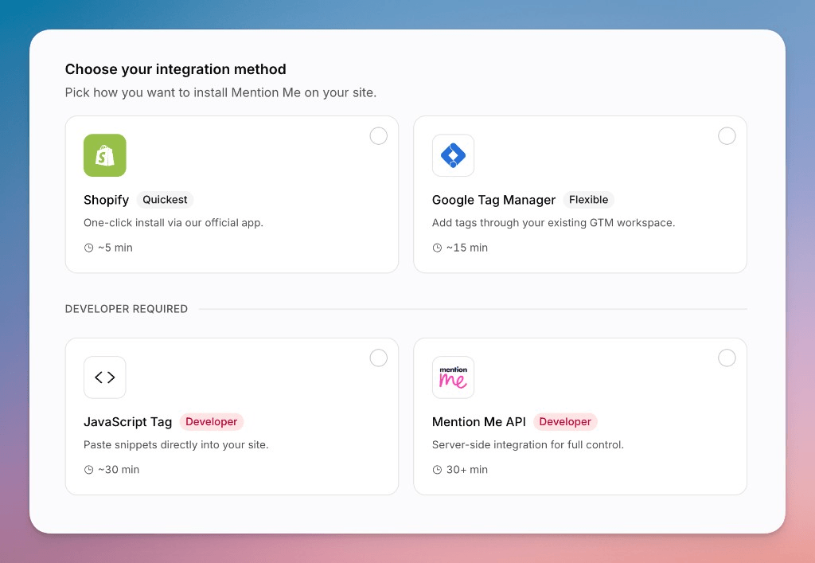815x563 pixels.
Task: Click the Mention Me logo icon
Action: click(453, 377)
